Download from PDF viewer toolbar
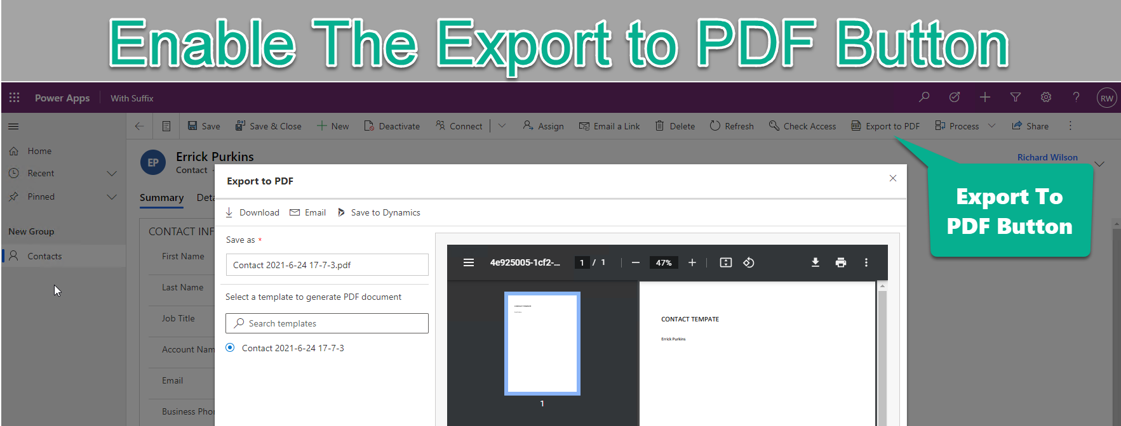The width and height of the screenshot is (1121, 426). 816,262
